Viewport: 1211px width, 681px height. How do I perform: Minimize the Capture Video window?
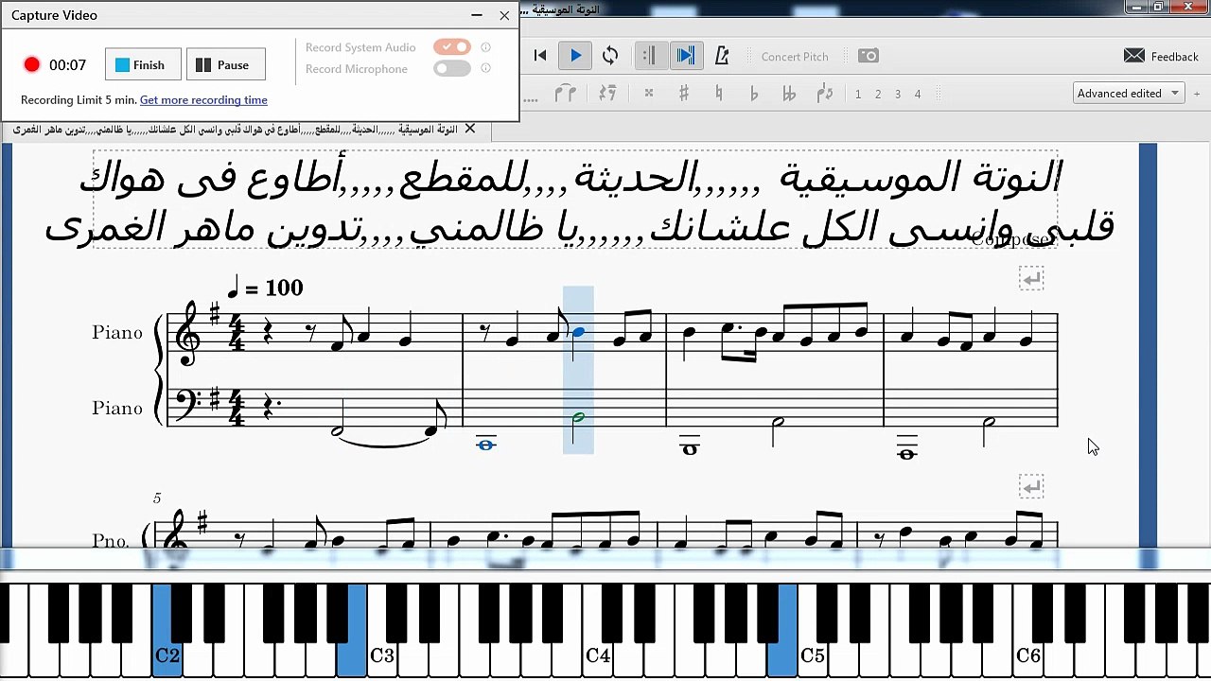[477, 15]
